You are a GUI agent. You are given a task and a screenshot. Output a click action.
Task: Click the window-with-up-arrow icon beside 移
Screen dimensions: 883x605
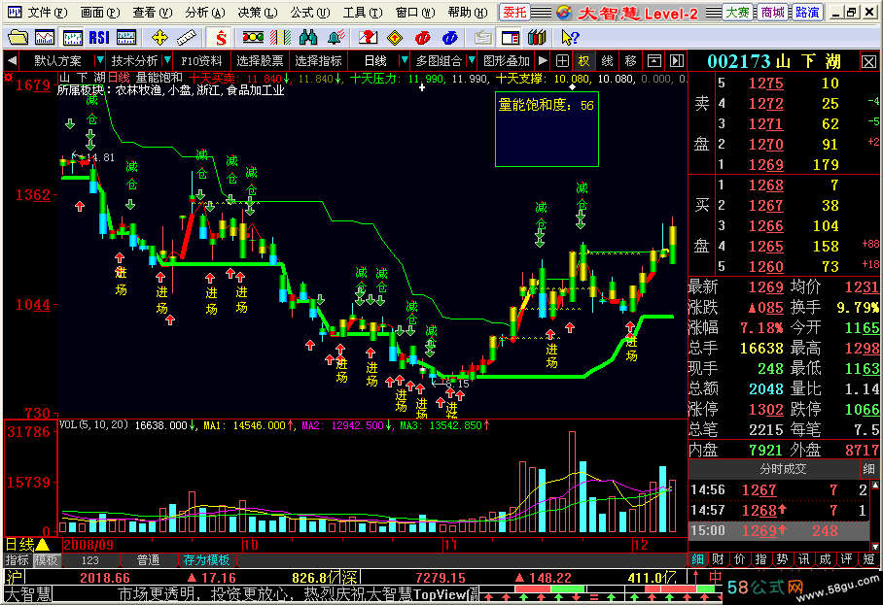653,61
